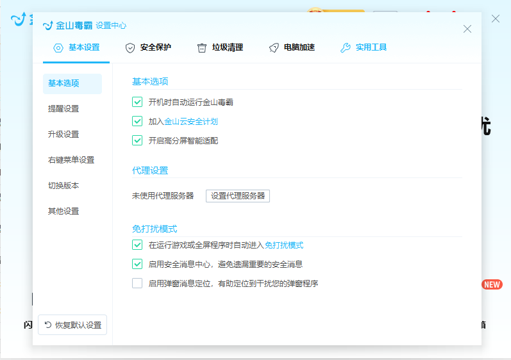The image size is (511, 360).
Task: Select 提醒设置 in the left sidebar
Action: [x=63, y=109]
